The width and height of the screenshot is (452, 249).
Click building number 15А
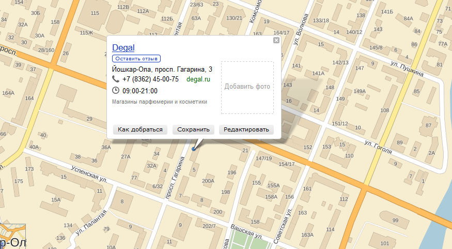coord(56,200)
